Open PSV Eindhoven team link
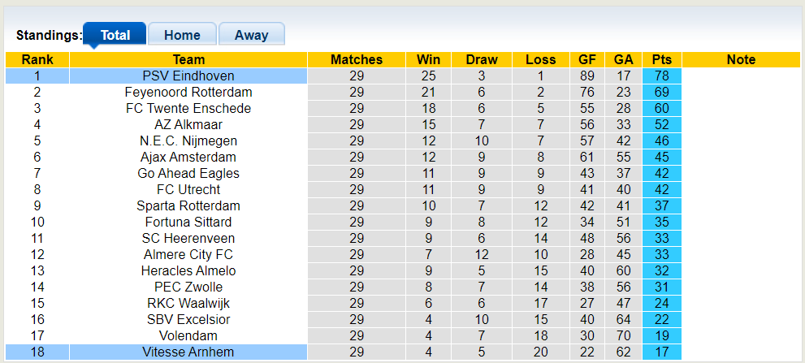This screenshot has height=363, width=805. pos(188,76)
